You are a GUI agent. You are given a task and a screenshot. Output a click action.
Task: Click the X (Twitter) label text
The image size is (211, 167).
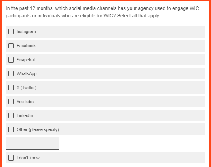[26, 88]
